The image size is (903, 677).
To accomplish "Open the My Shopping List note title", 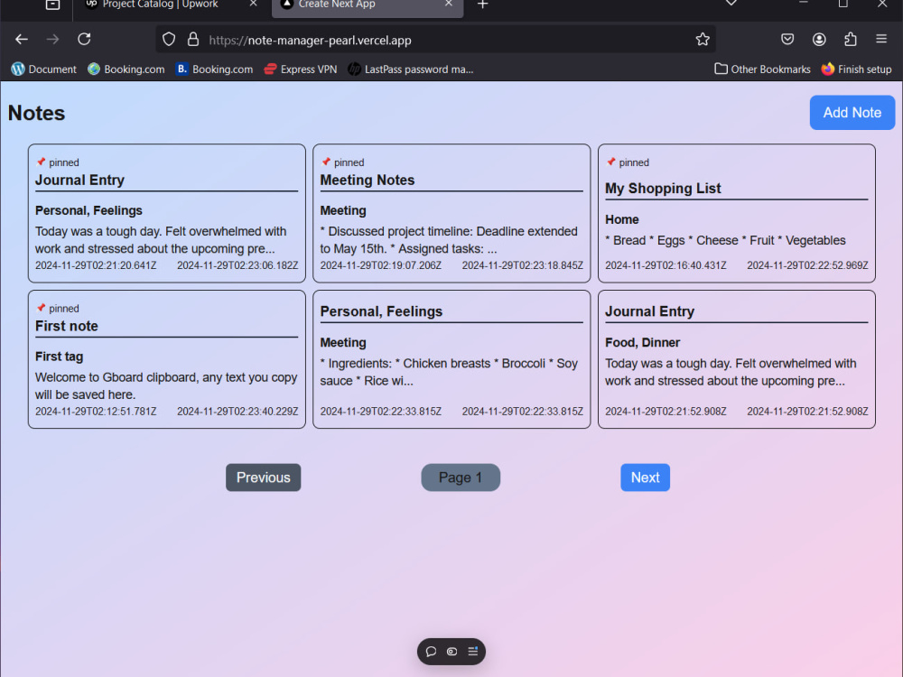I will (x=663, y=189).
